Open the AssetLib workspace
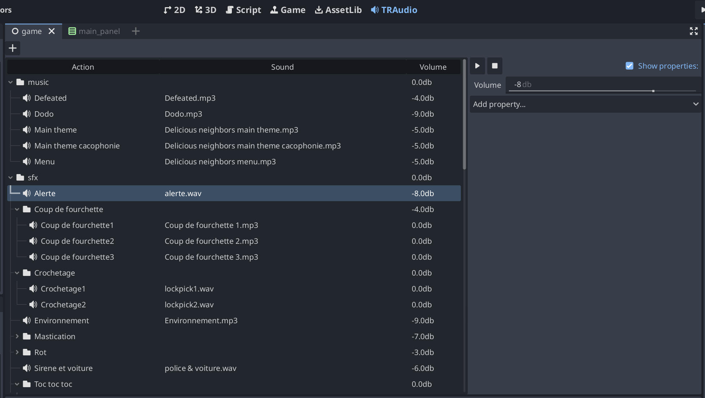Screen dimensions: 705x398 click(x=338, y=10)
